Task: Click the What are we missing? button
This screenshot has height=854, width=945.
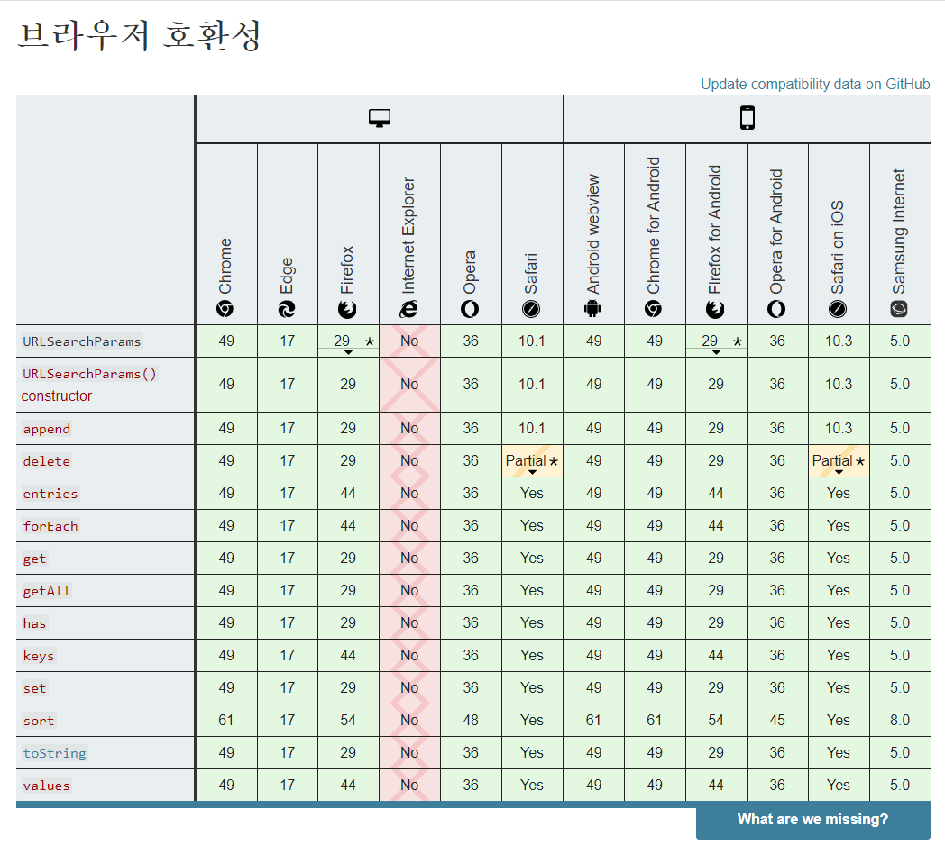Action: click(813, 820)
